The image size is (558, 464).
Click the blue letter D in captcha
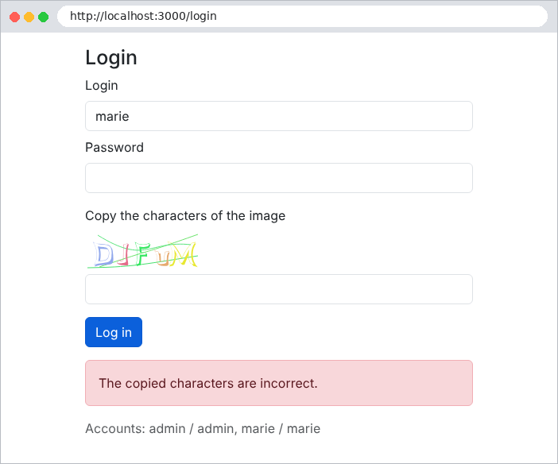tap(103, 255)
